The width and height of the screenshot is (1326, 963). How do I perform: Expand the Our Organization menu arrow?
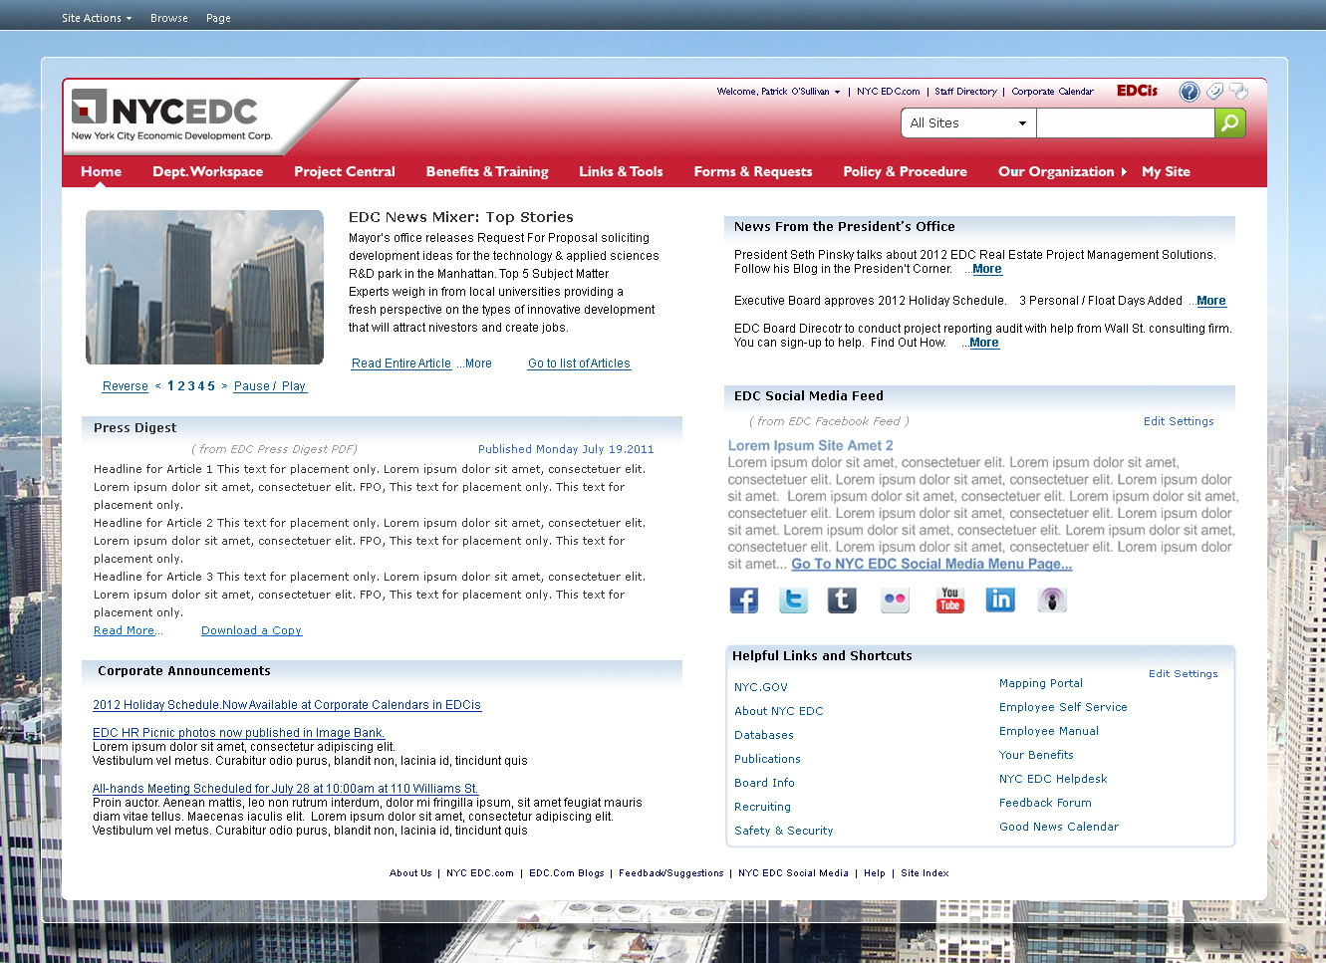pyautogui.click(x=1124, y=171)
